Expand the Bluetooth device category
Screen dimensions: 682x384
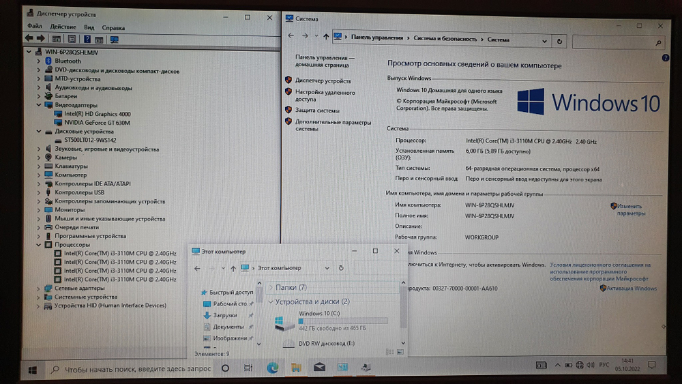(x=40, y=61)
